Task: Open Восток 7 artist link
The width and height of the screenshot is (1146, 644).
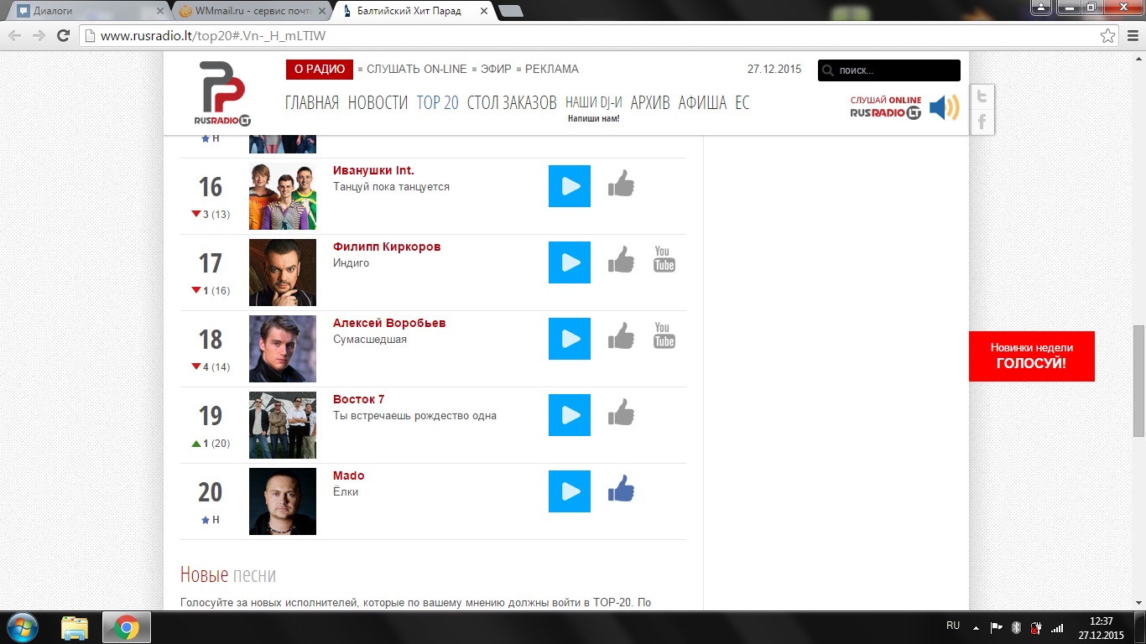Action: point(358,399)
